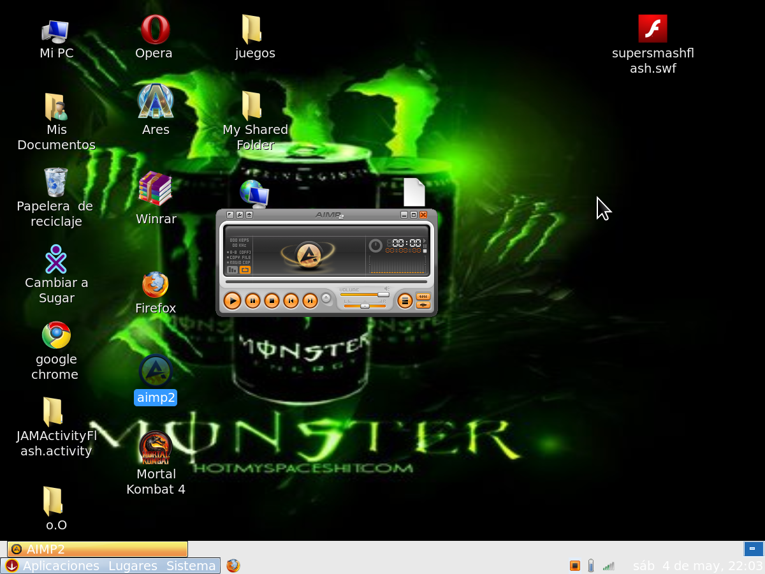Open the AIMP2 playlist with round button
The image size is (765, 574).
tap(405, 300)
